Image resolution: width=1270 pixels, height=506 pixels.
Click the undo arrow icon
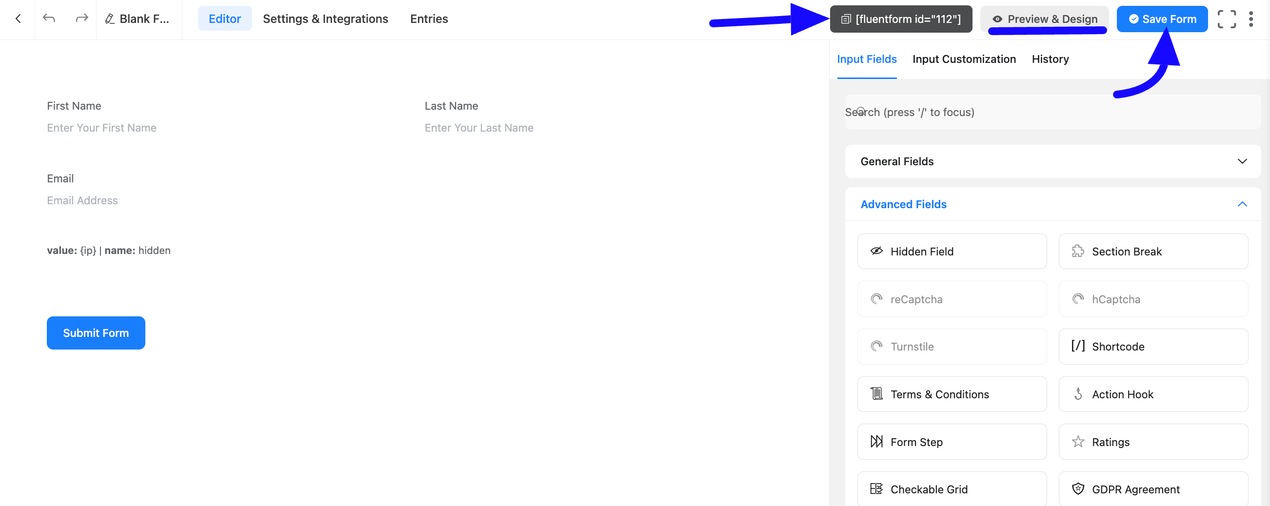[x=49, y=19]
